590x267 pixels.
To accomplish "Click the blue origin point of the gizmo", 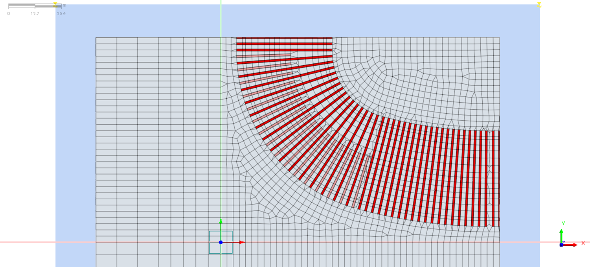I will click(221, 242).
